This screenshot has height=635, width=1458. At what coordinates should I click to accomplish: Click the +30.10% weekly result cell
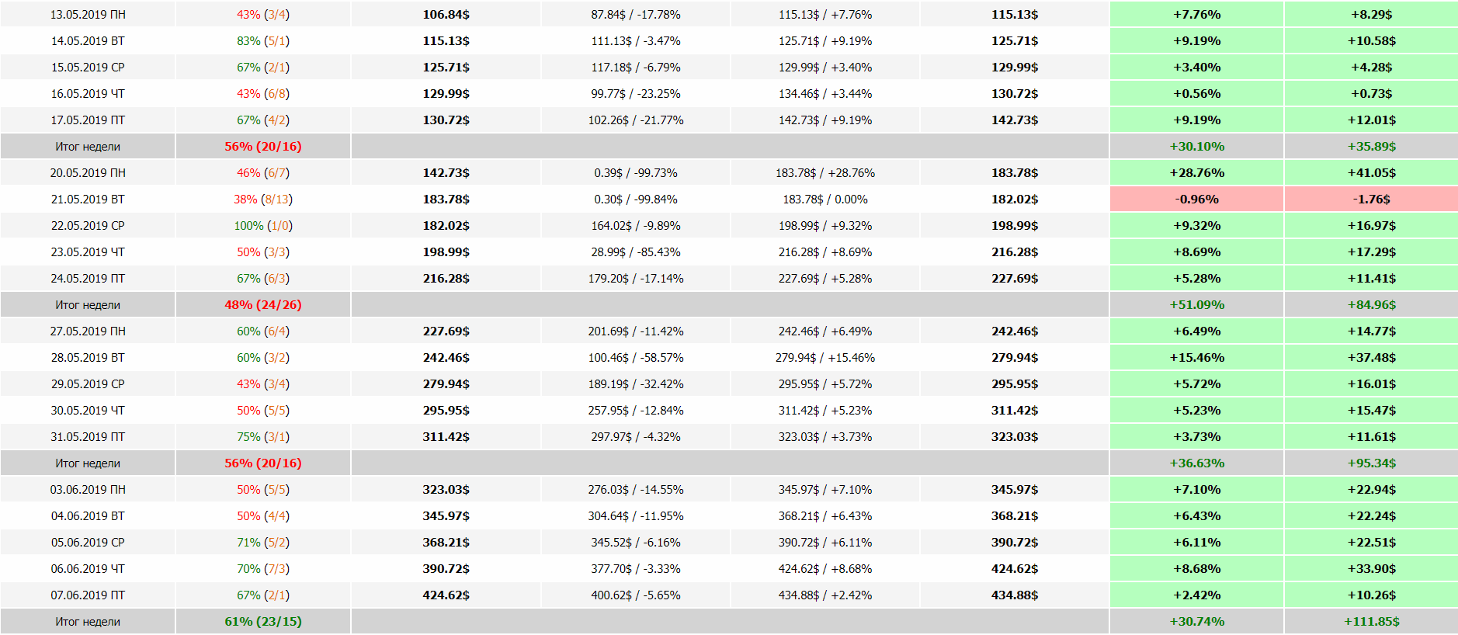pyautogui.click(x=1196, y=147)
